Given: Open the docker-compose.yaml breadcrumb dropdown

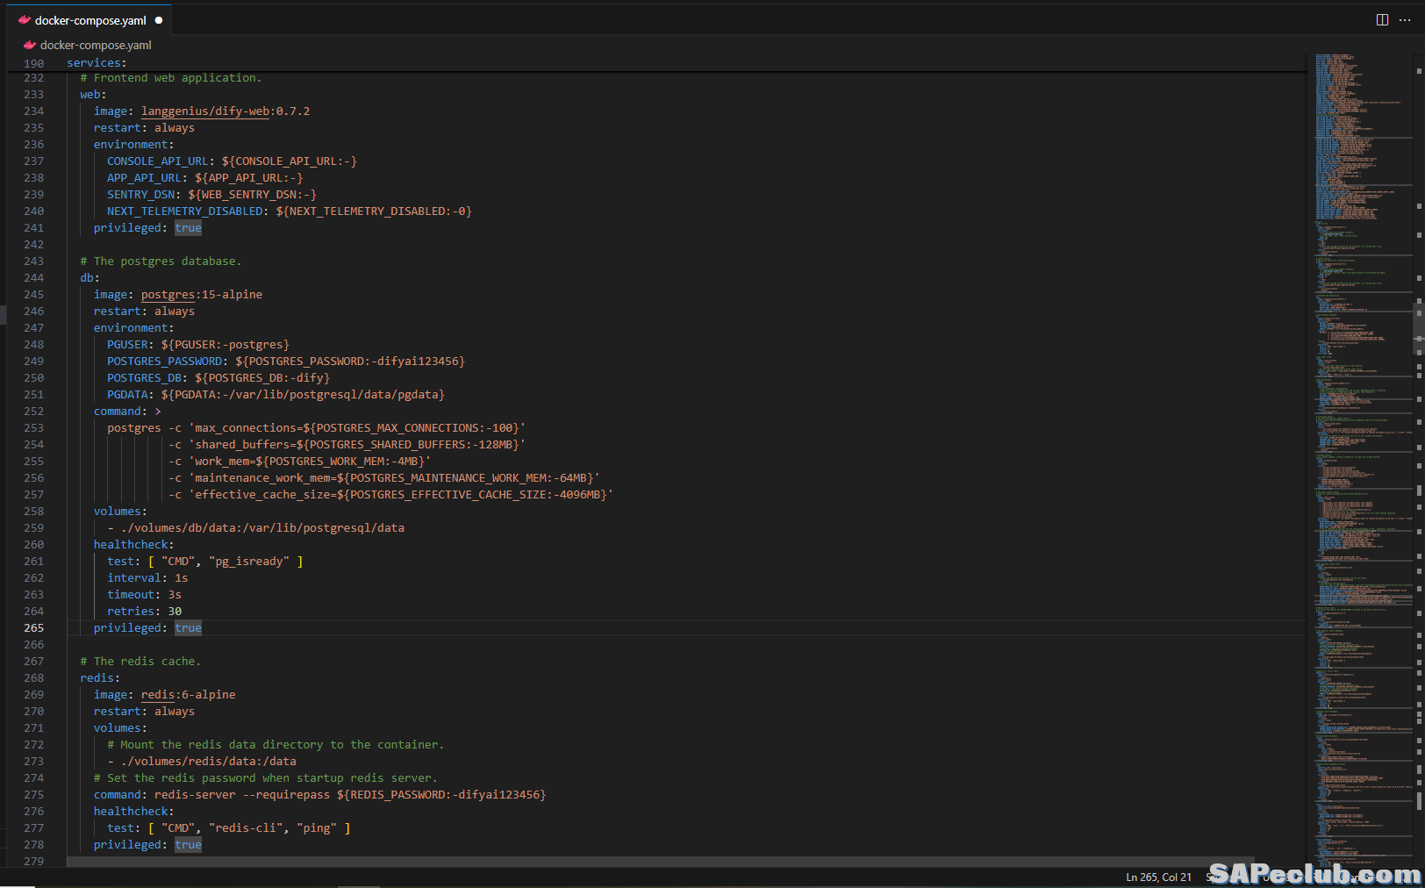Looking at the screenshot, I should 96,45.
